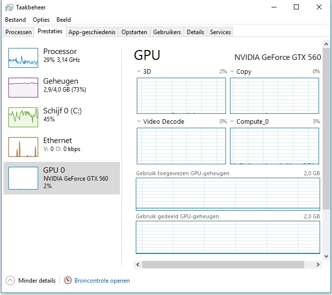Click the 'V: 0 O: 0 kbps' Ethernet value
The width and height of the screenshot is (332, 295).
pyautogui.click(x=62, y=149)
